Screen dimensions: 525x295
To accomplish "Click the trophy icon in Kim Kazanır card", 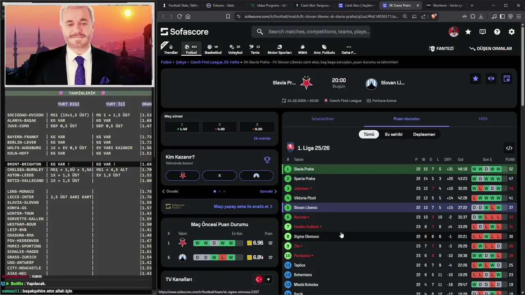I will pyautogui.click(x=267, y=160).
